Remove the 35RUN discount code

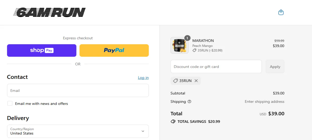196,81
